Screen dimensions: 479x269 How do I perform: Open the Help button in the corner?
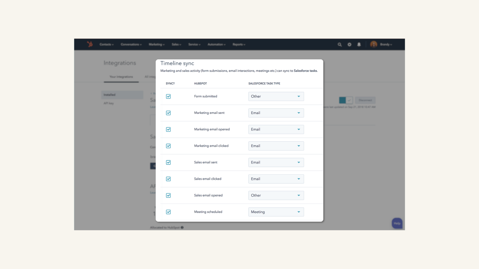click(397, 223)
